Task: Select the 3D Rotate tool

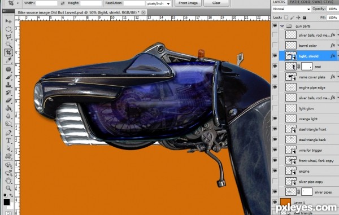Action: [x=8, y=165]
